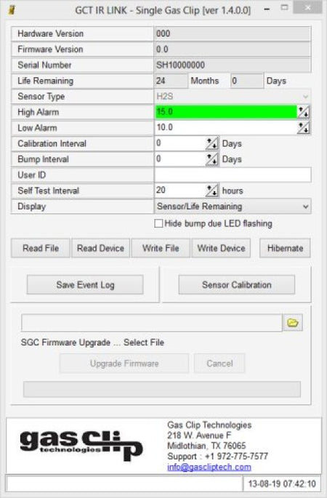Click the Read File button
327x498 pixels.
point(41,248)
